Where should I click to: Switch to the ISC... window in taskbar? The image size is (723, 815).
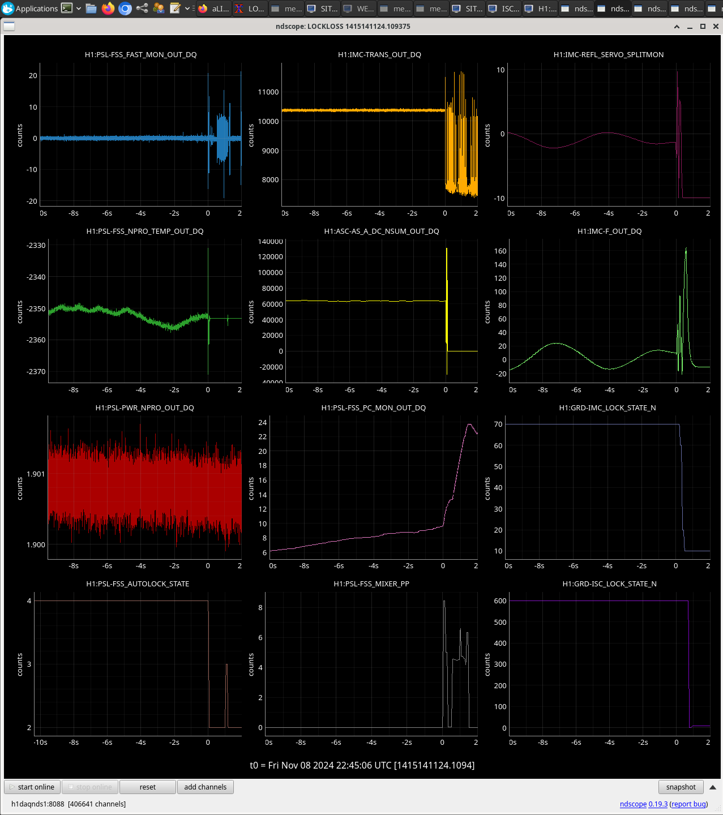503,8
